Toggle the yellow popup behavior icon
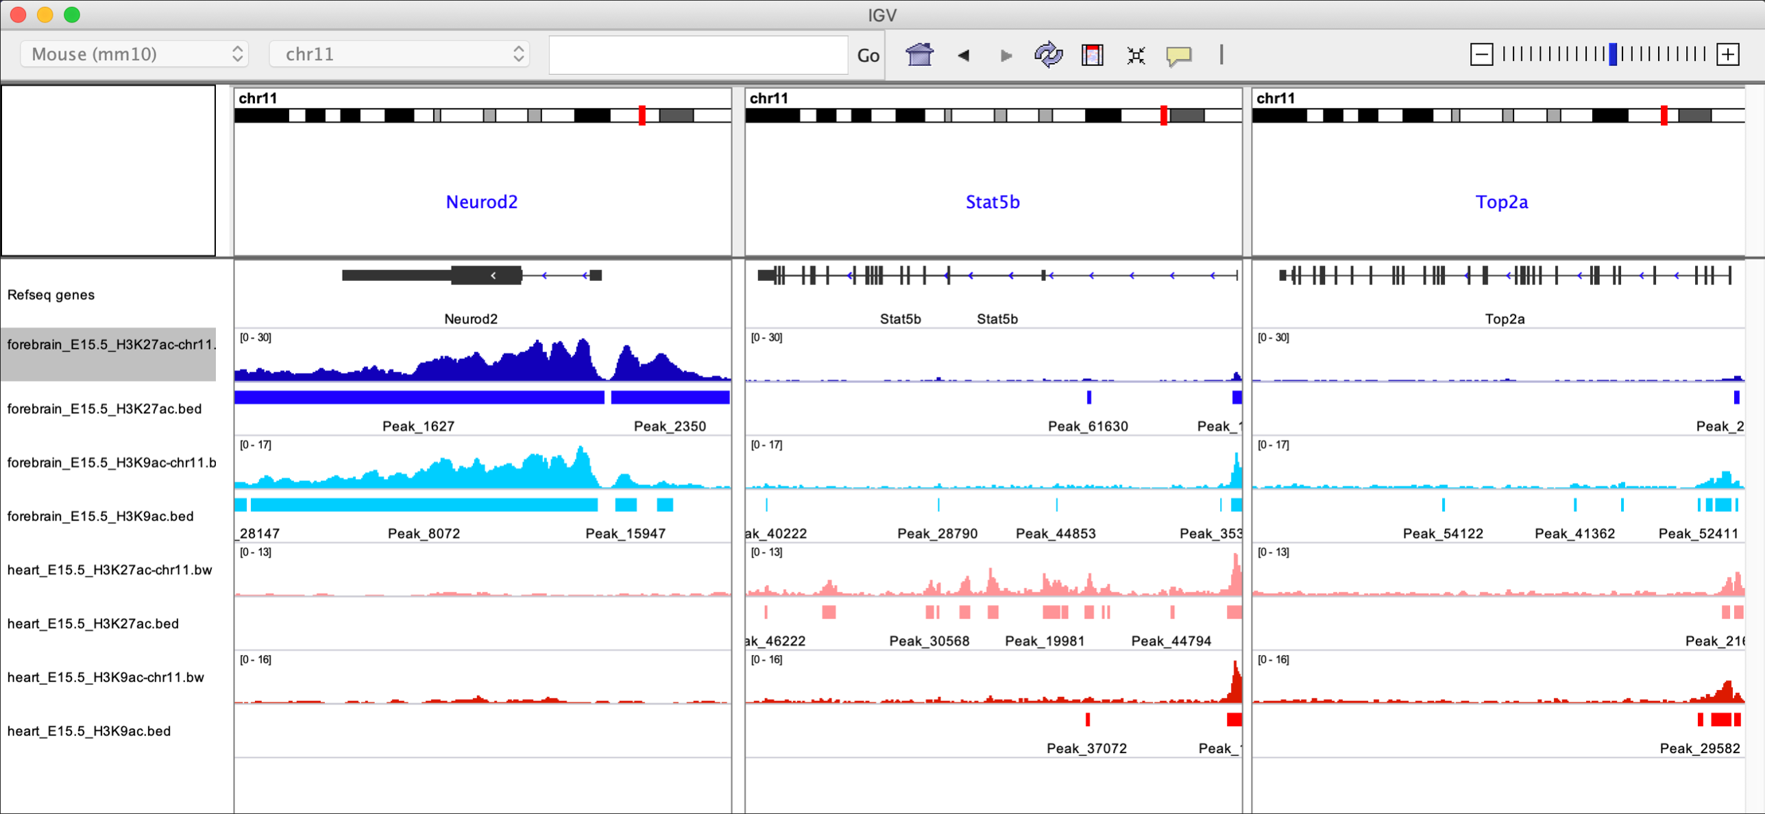 click(x=1178, y=56)
